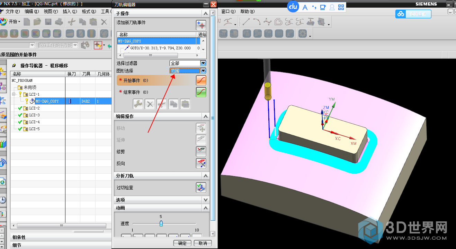Open the selection filter (选择过滤器) dropdown
This screenshot has height=249, width=456.
[203, 63]
